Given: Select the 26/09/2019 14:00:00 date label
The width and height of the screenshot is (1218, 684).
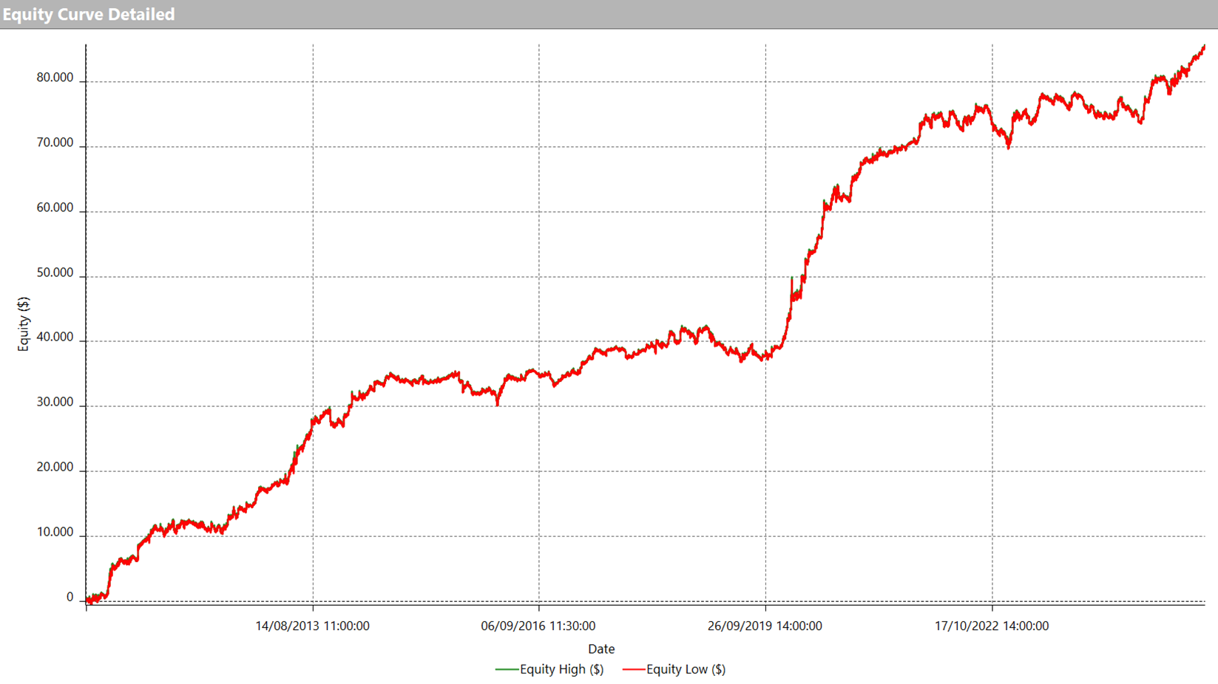Looking at the screenshot, I should (x=764, y=626).
